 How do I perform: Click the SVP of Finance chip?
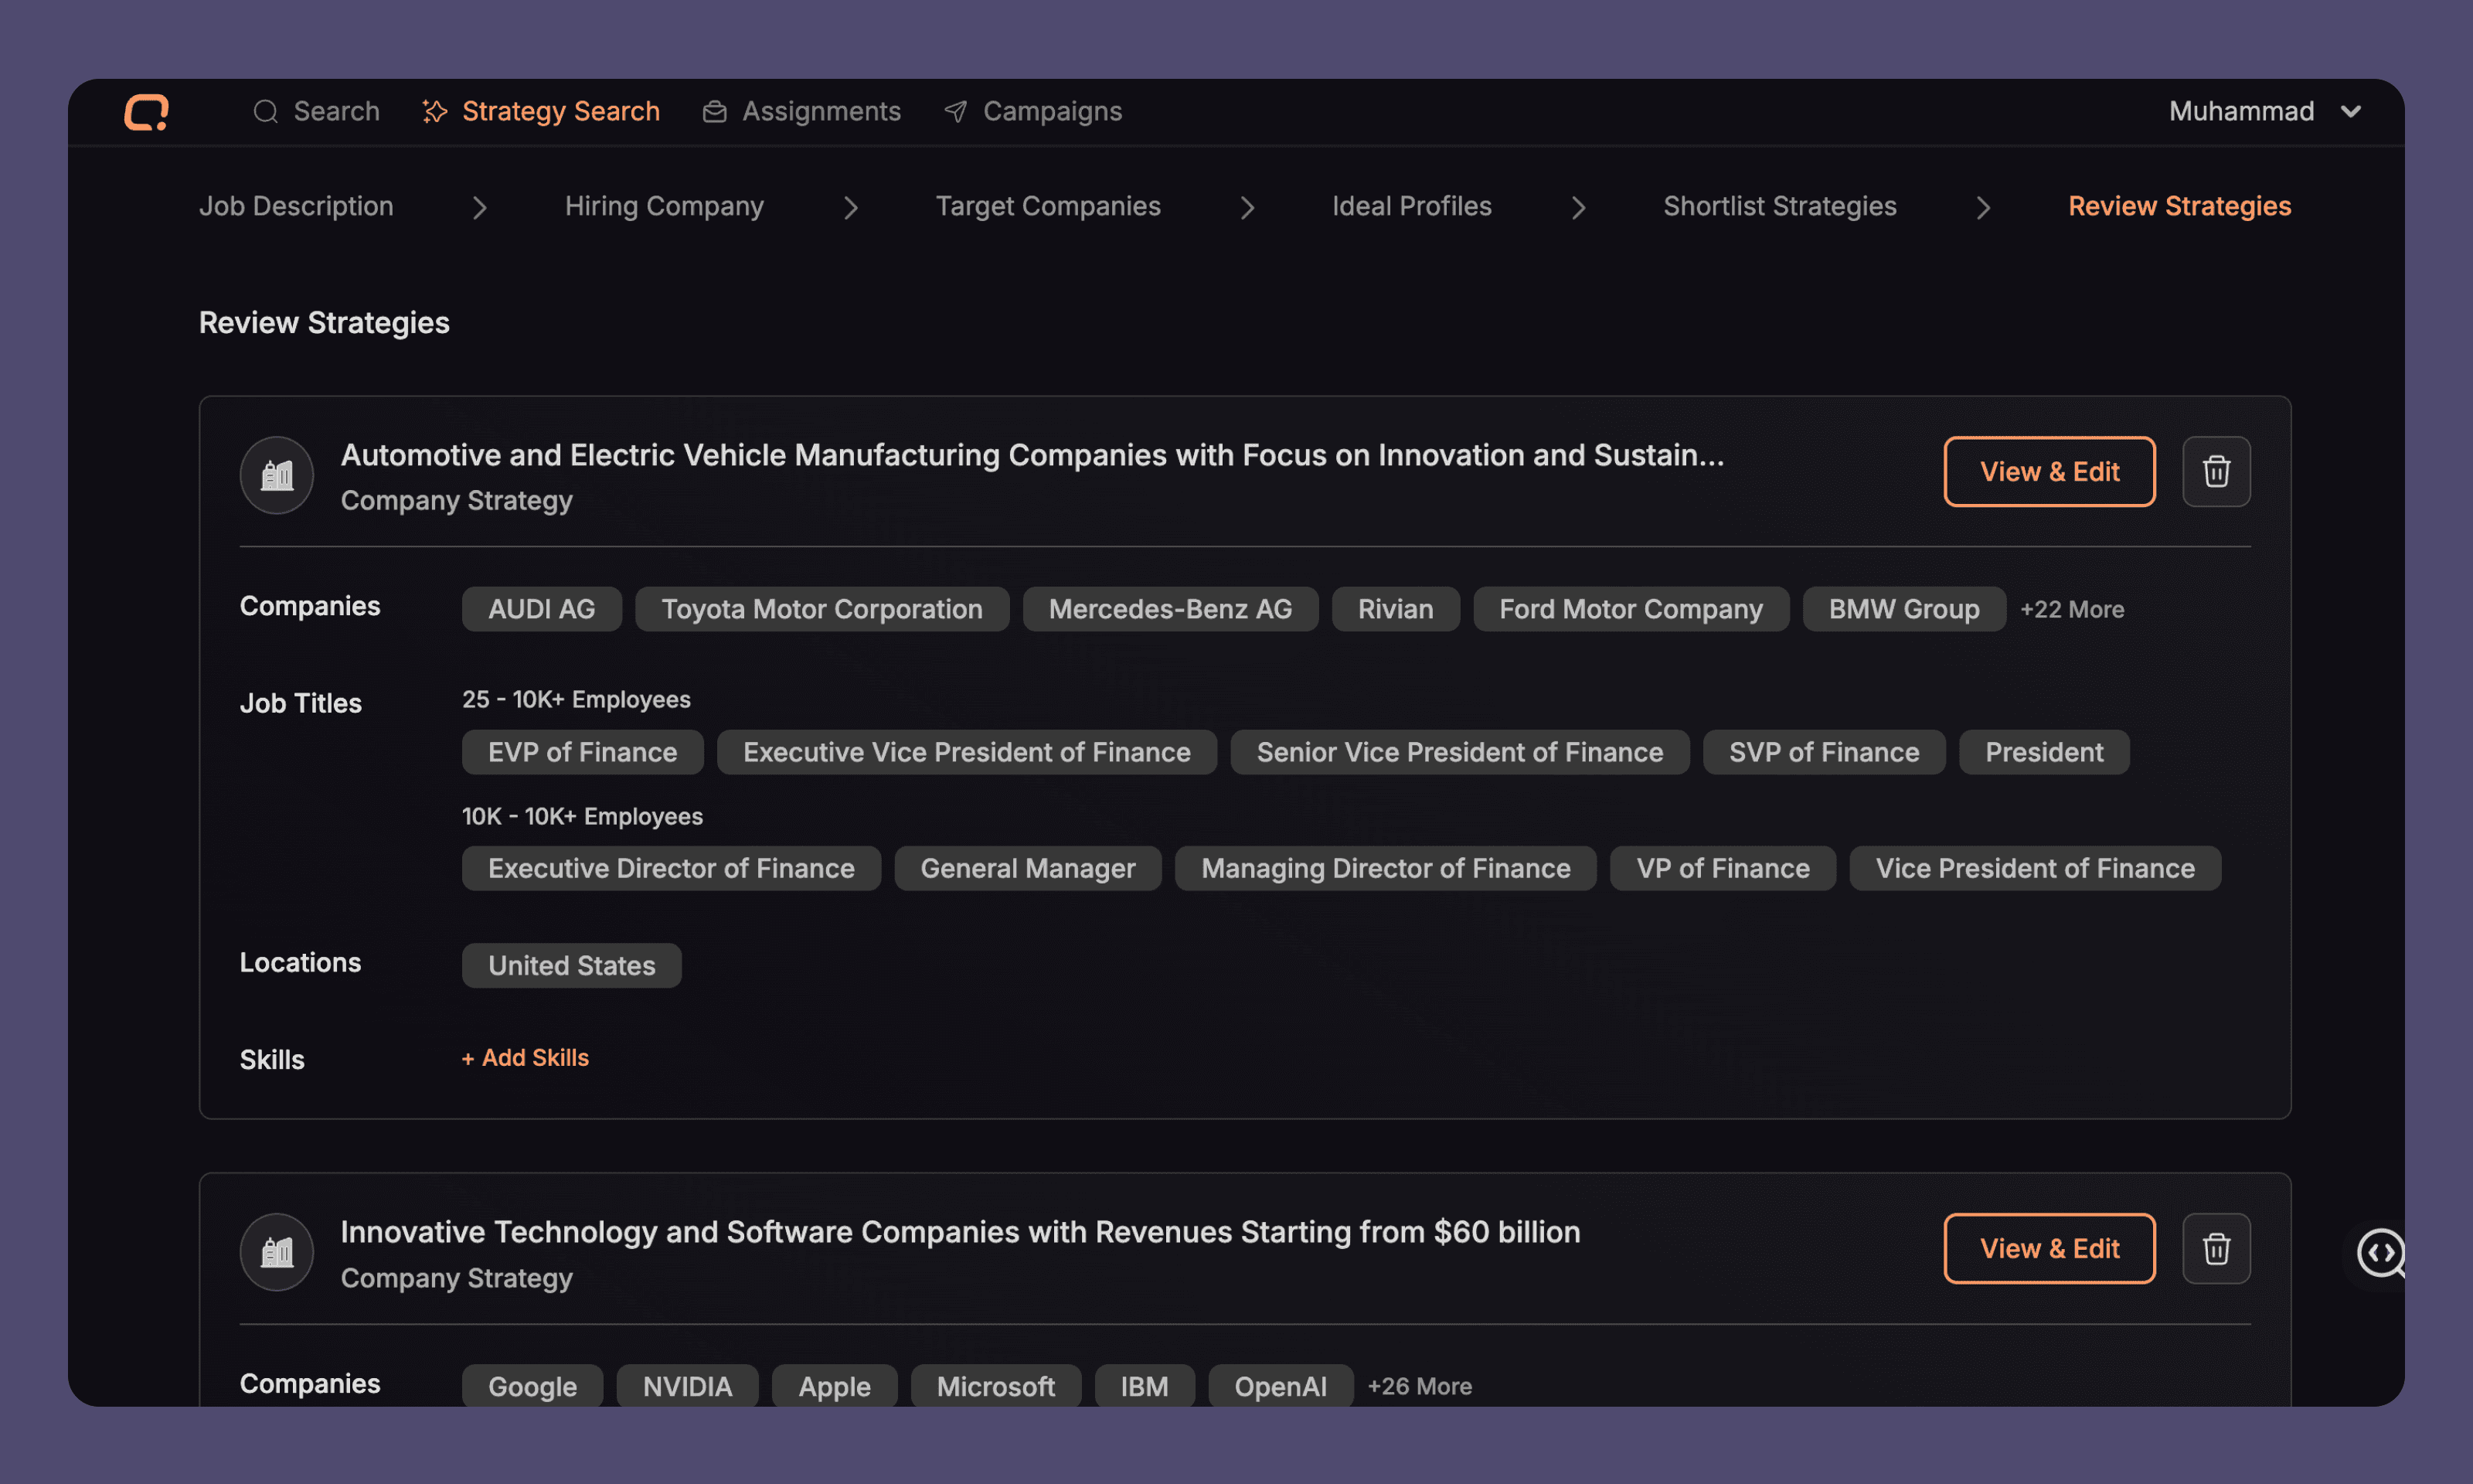(1825, 752)
